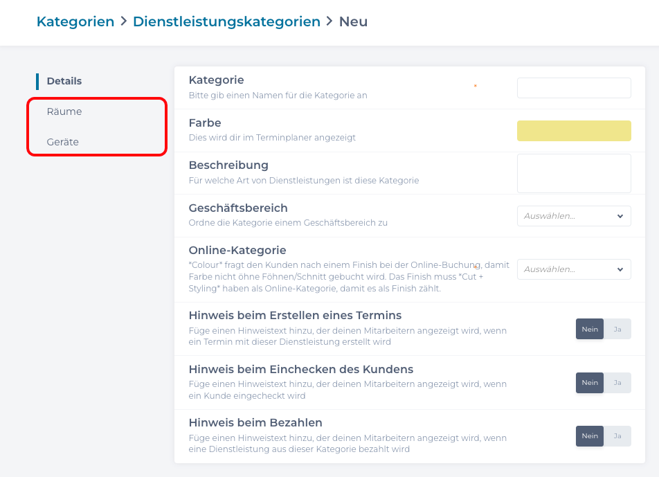
Task: Click the yellow Farbe color swatch
Action: tap(574, 130)
